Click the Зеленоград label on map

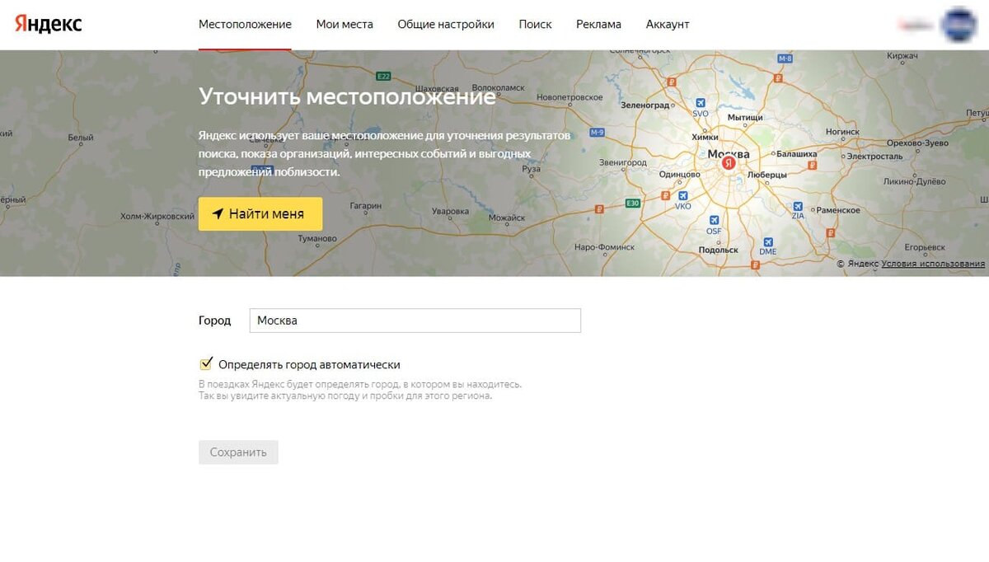645,105
